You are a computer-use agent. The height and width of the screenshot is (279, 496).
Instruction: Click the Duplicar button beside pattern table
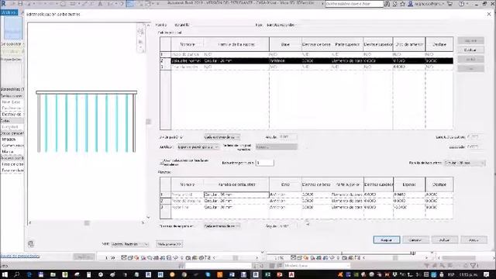[x=470, y=50]
